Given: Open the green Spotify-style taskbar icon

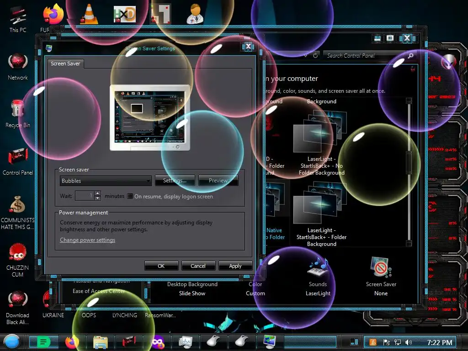Looking at the screenshot, I should click(x=43, y=342).
